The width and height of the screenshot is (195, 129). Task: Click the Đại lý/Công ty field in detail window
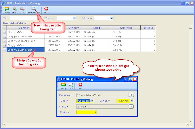[x=102, y=95]
